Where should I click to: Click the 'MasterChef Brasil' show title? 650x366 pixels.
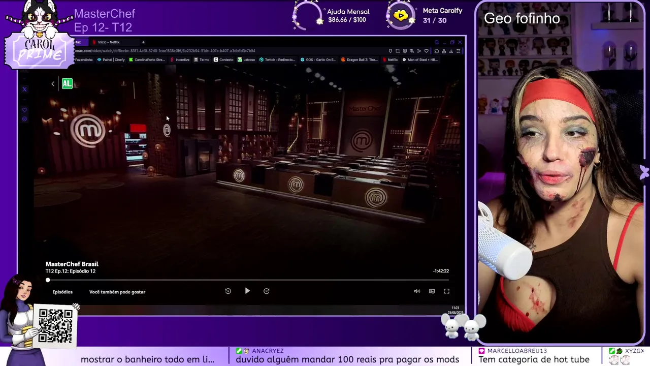pyautogui.click(x=72, y=264)
